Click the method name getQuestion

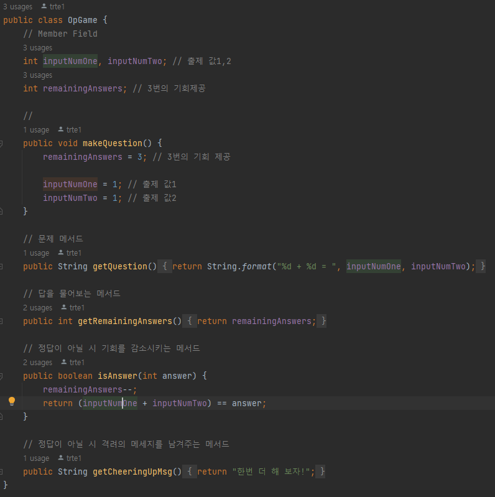pyautogui.click(x=120, y=266)
